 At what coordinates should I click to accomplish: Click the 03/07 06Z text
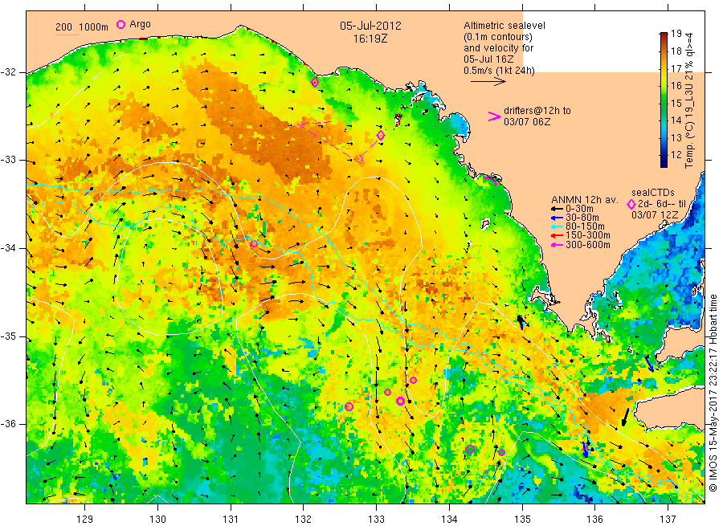(527, 122)
